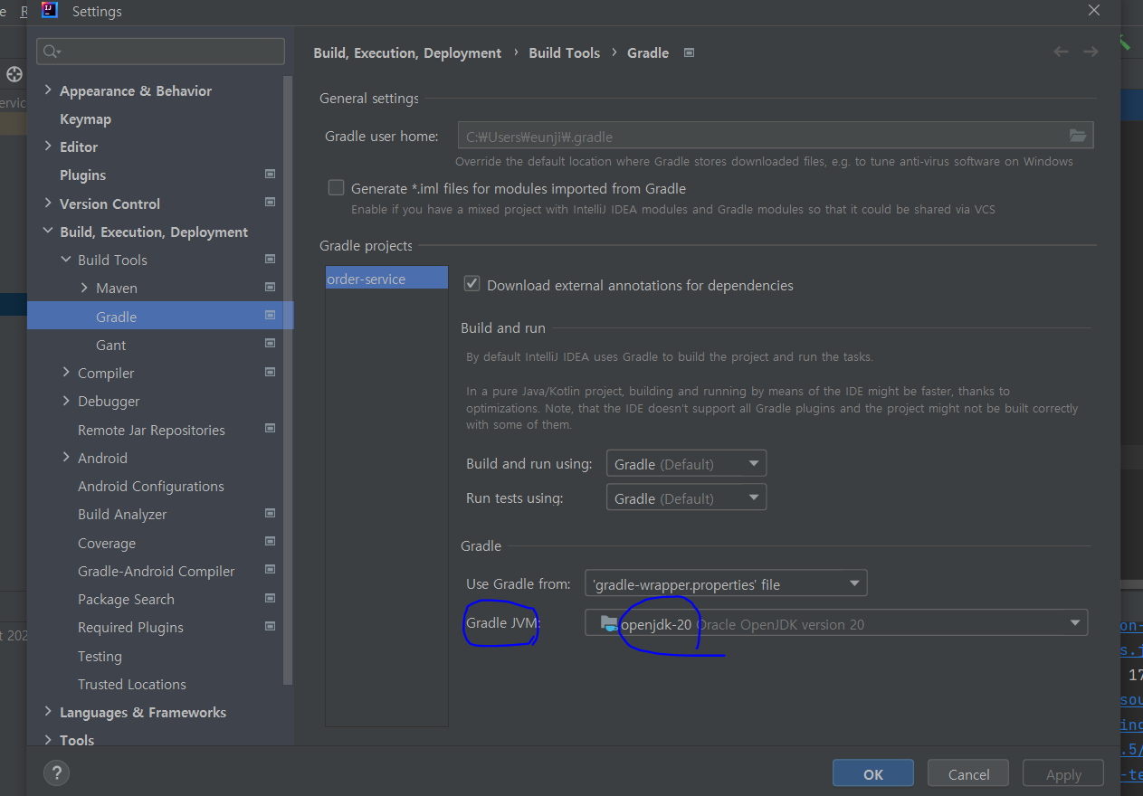This screenshot has height=796, width=1143.
Task: Expand the Maven node
Action: (x=84, y=288)
